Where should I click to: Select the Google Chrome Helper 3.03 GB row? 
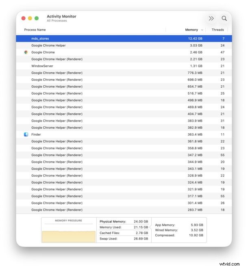[124, 45]
